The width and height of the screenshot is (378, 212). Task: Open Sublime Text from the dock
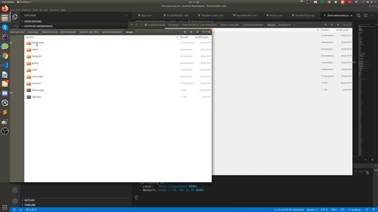tap(5, 112)
